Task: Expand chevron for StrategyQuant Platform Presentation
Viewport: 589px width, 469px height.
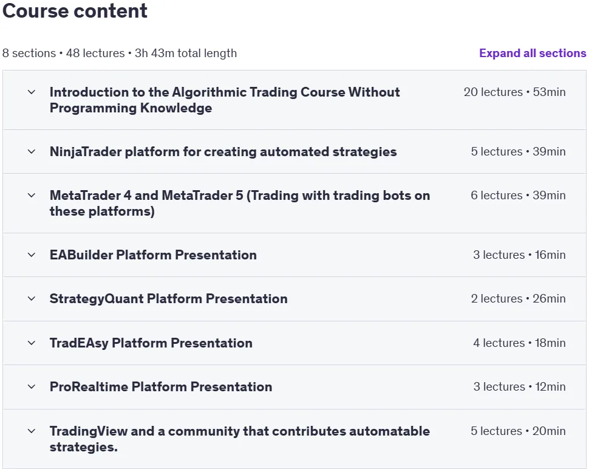Action: [x=32, y=298]
